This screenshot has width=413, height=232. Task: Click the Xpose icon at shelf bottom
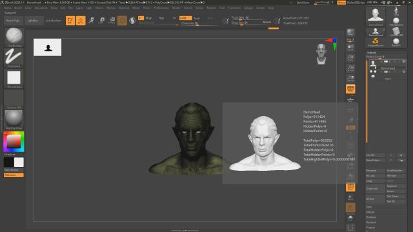(x=350, y=227)
